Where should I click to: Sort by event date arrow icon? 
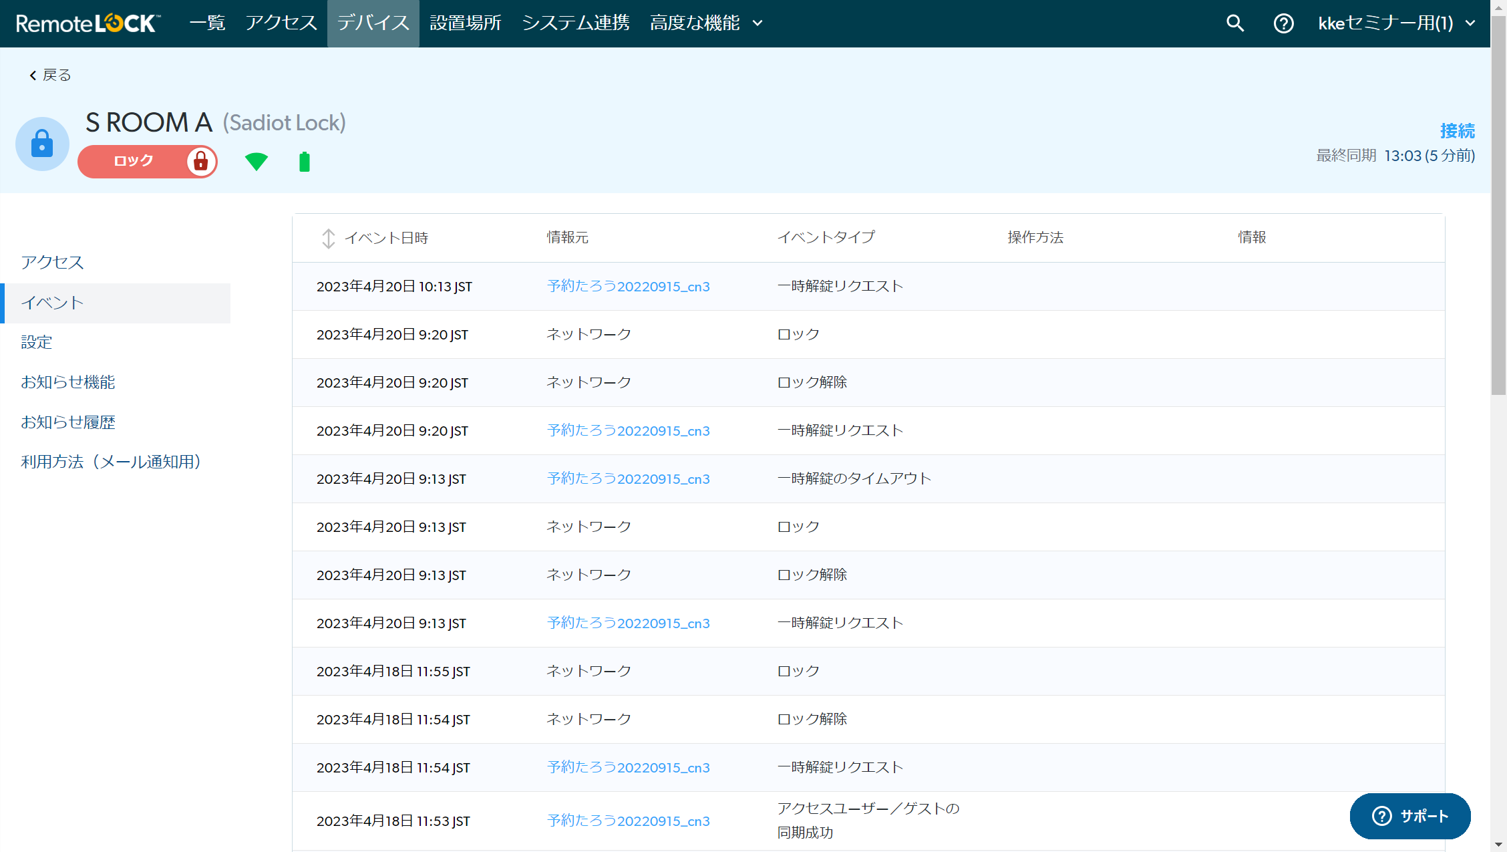[328, 239]
